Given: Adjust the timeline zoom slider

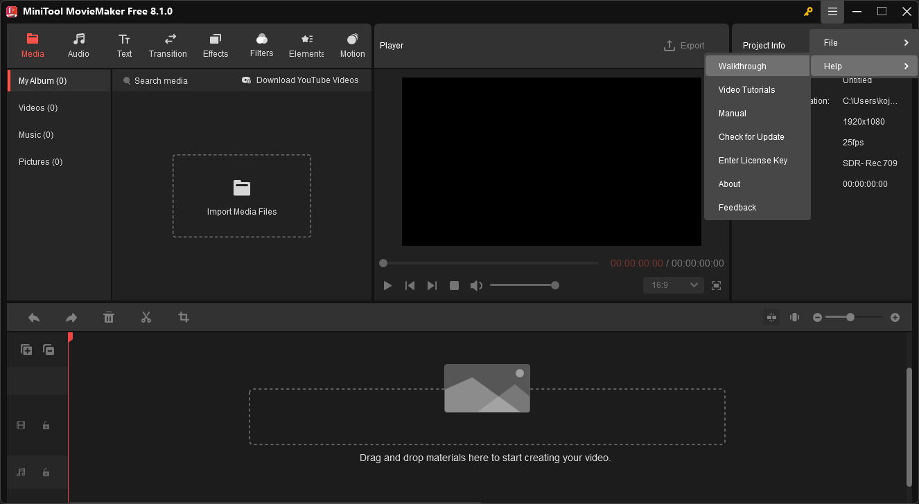Looking at the screenshot, I should click(855, 317).
